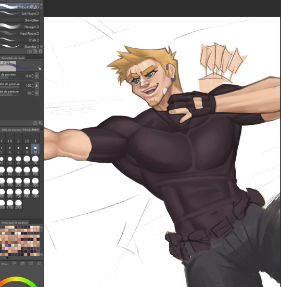Choose brush size preset 20
Screen dimensions: 281x287
pyautogui.click(x=18, y=160)
